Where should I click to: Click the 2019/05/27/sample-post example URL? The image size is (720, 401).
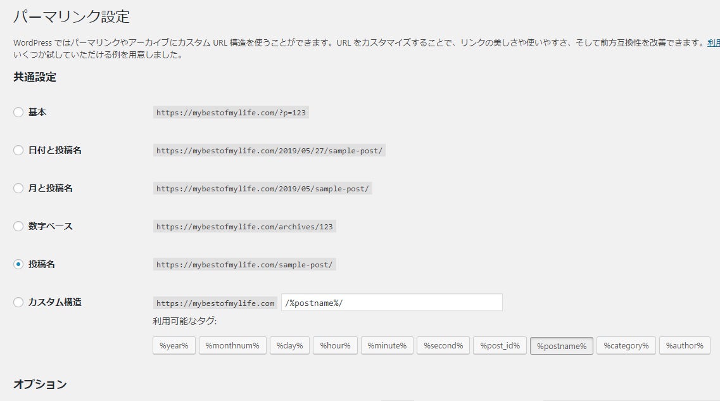click(x=270, y=151)
